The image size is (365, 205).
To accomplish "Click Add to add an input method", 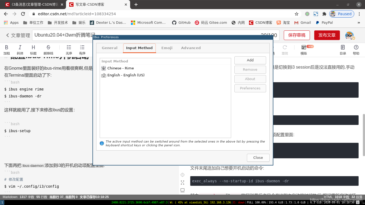I will click(250, 60).
